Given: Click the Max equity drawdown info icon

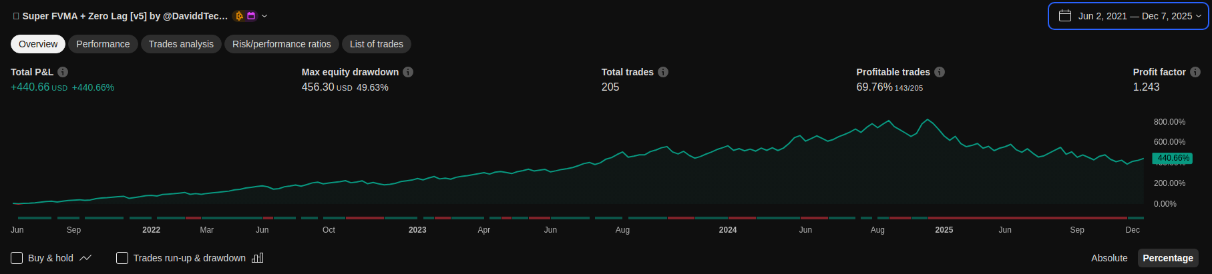Looking at the screenshot, I should coord(408,72).
